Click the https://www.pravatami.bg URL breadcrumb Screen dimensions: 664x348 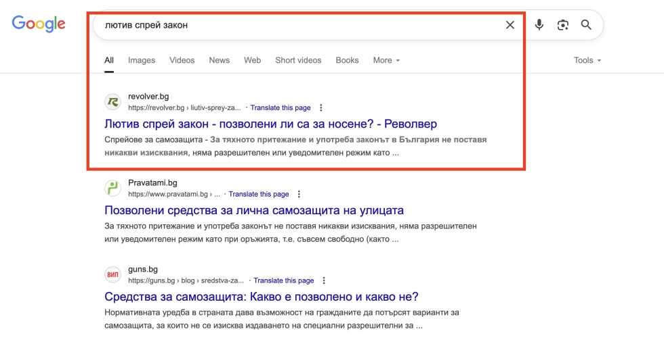click(174, 195)
